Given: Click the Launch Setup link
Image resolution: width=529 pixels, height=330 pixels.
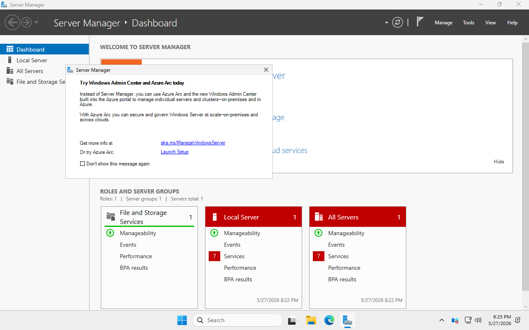Looking at the screenshot, I should 174,152.
